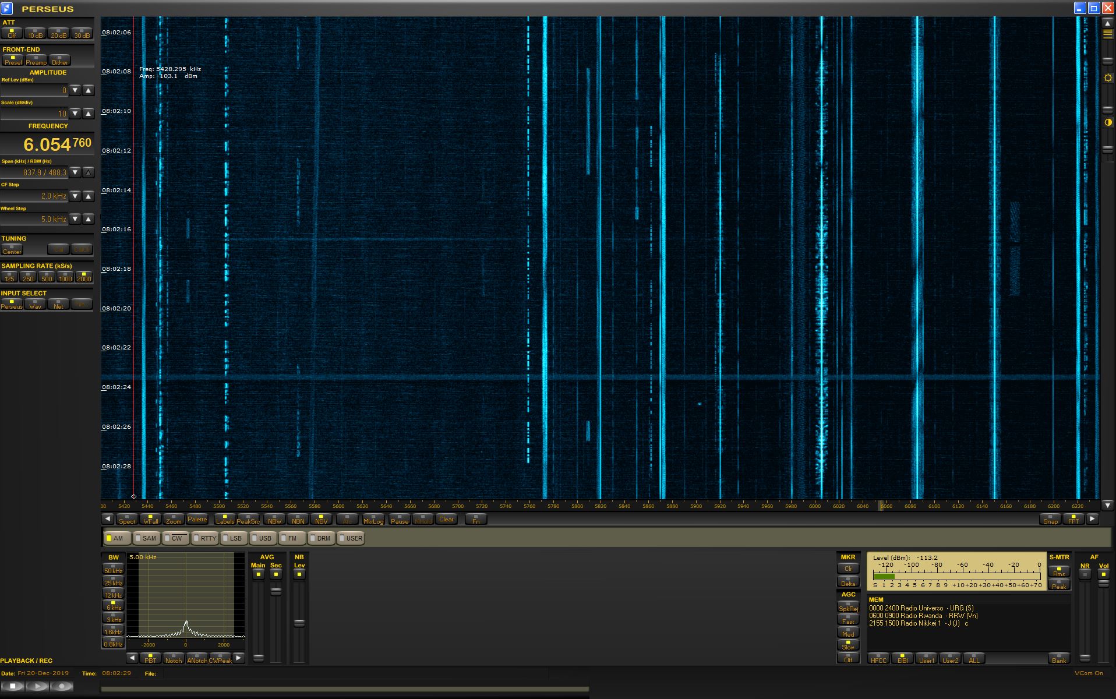
Task: Enable the 10 dB attenuator
Action: point(35,33)
